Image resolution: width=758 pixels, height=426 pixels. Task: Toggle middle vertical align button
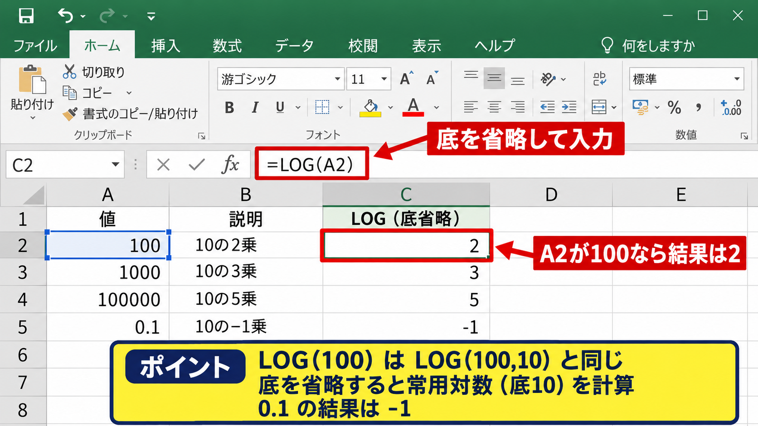coord(494,79)
